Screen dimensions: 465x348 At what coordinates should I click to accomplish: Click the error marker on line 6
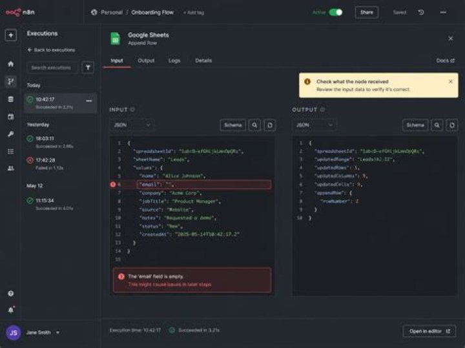(112, 185)
